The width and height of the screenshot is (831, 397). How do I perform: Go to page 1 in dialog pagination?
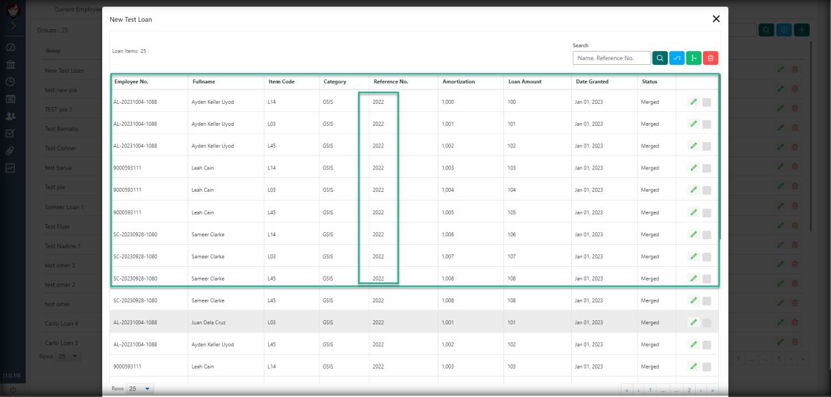click(x=650, y=390)
